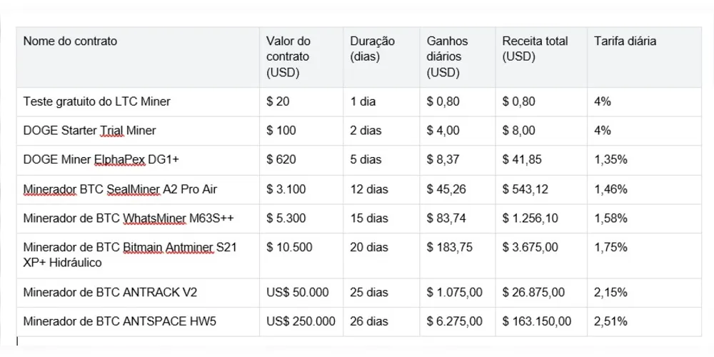Click the "Duração (dias)" header cell
Viewport: 714px width, 357px height.
[x=372, y=49]
